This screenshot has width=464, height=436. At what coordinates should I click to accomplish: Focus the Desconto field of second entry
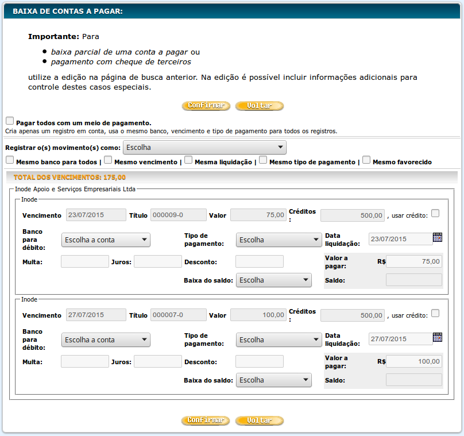[x=259, y=362]
